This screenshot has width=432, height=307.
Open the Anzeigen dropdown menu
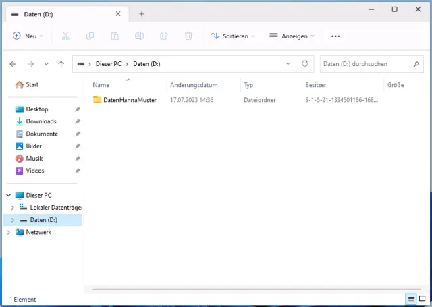293,36
